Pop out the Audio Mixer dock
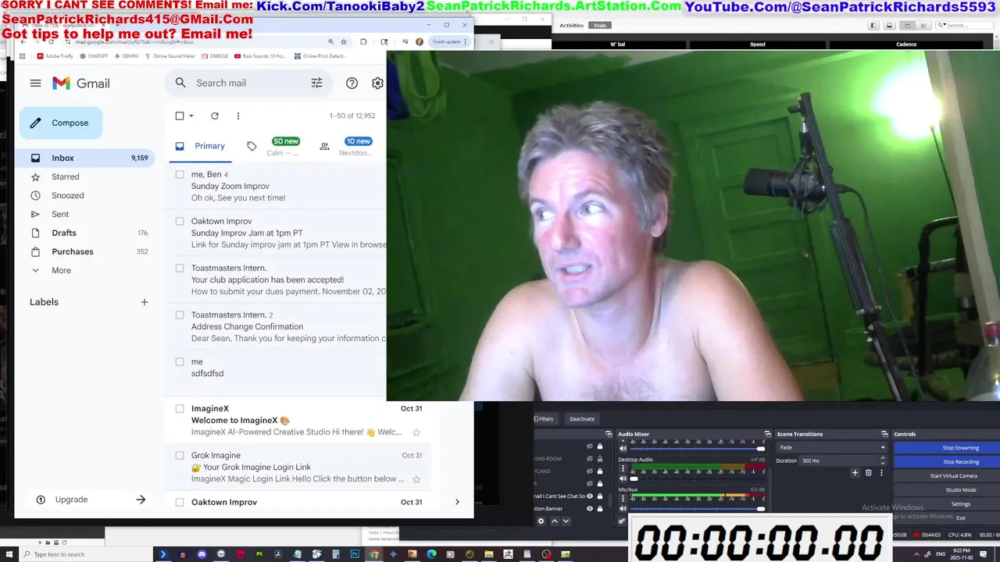 (x=767, y=434)
